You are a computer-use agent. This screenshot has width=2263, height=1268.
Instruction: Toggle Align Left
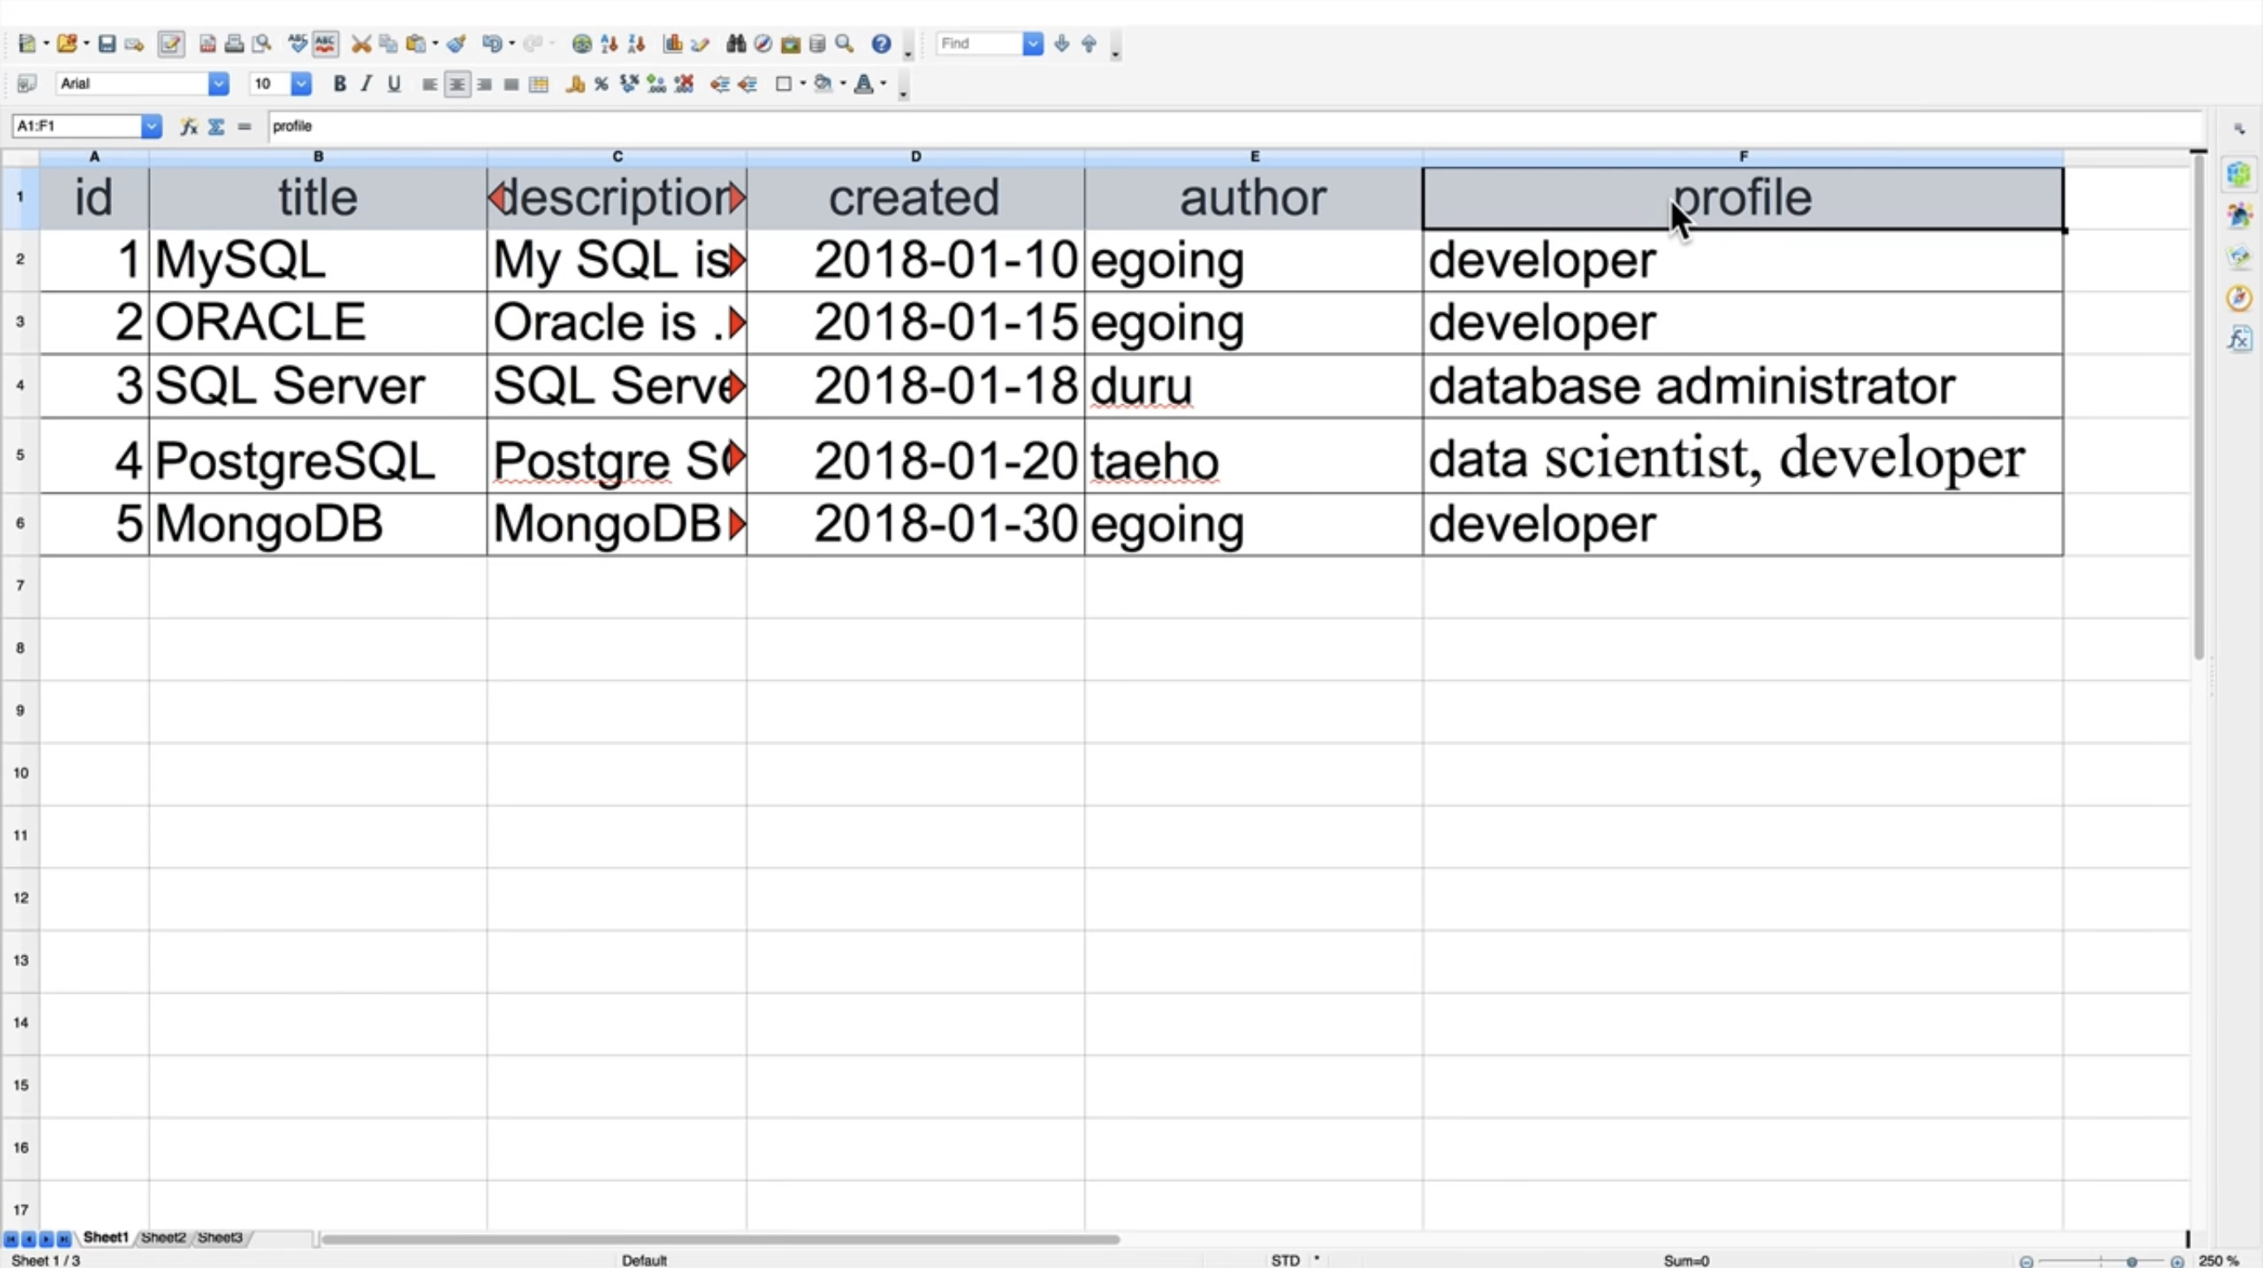click(430, 84)
